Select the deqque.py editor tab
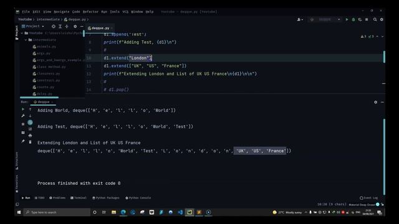Screen dimensions: 399x224 click(100, 28)
